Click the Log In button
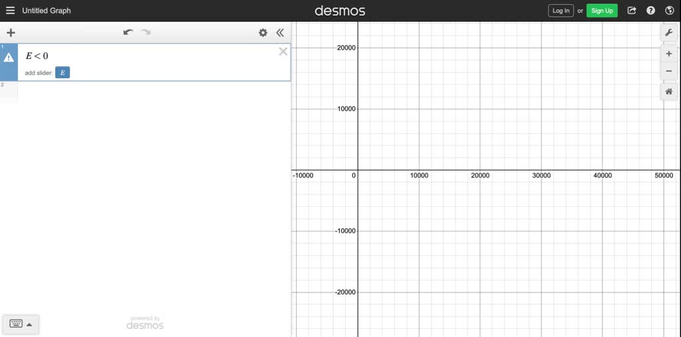 click(561, 11)
